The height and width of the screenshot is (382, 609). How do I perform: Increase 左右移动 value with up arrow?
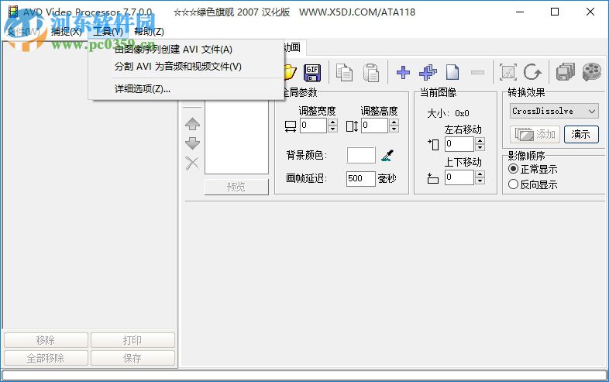(x=480, y=141)
